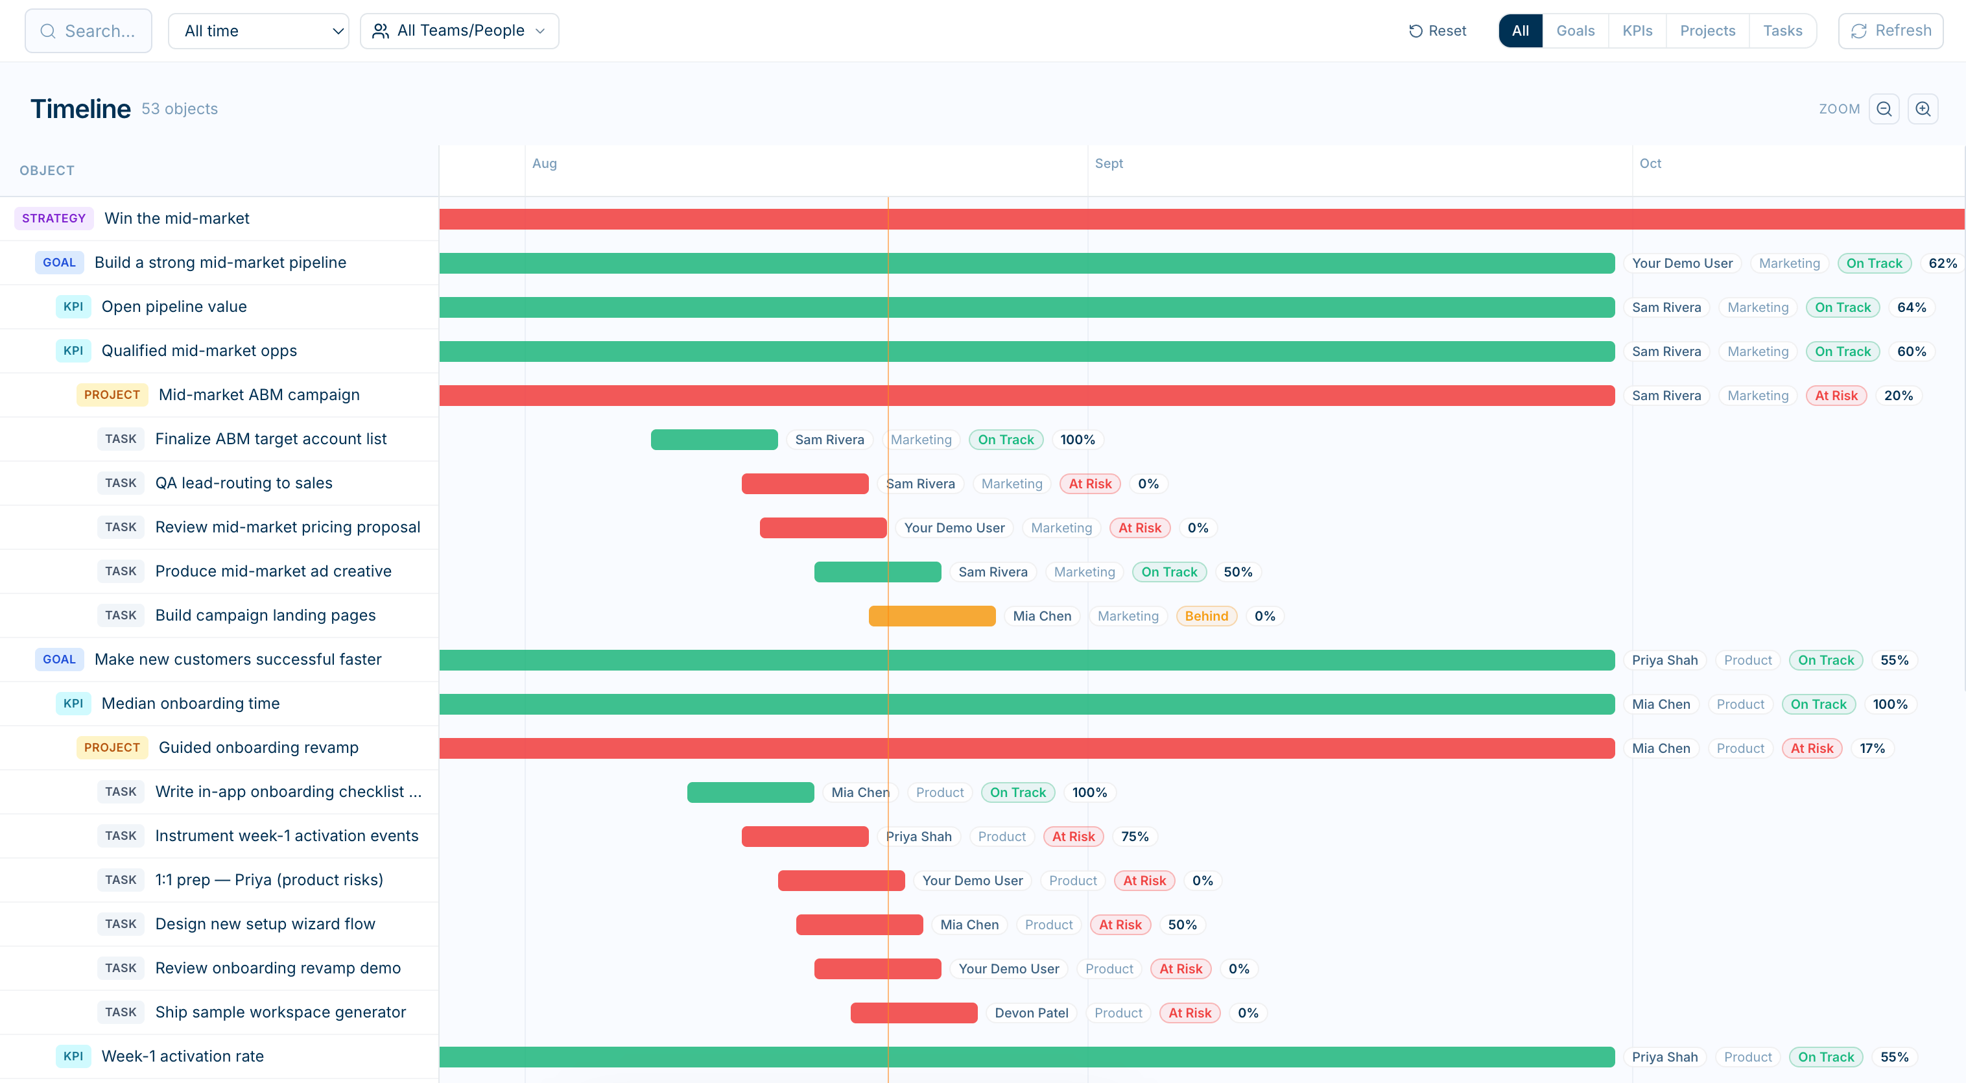
Task: Click the Oct month header label
Action: [1650, 163]
